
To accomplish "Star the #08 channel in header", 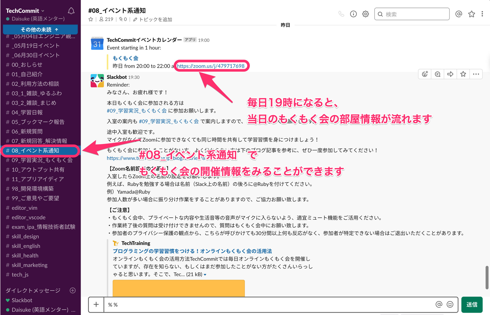I will [91, 19].
